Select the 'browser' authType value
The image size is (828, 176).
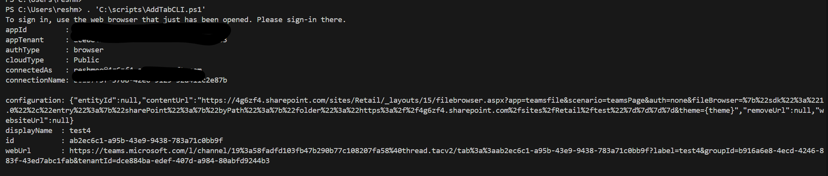pos(88,50)
